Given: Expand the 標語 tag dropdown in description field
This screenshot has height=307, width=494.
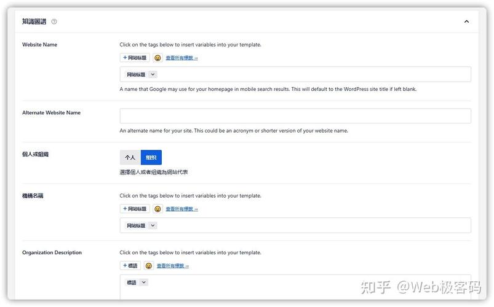Looking at the screenshot, I should click(144, 282).
